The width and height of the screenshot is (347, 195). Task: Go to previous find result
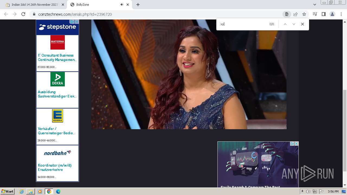[x=285, y=24]
